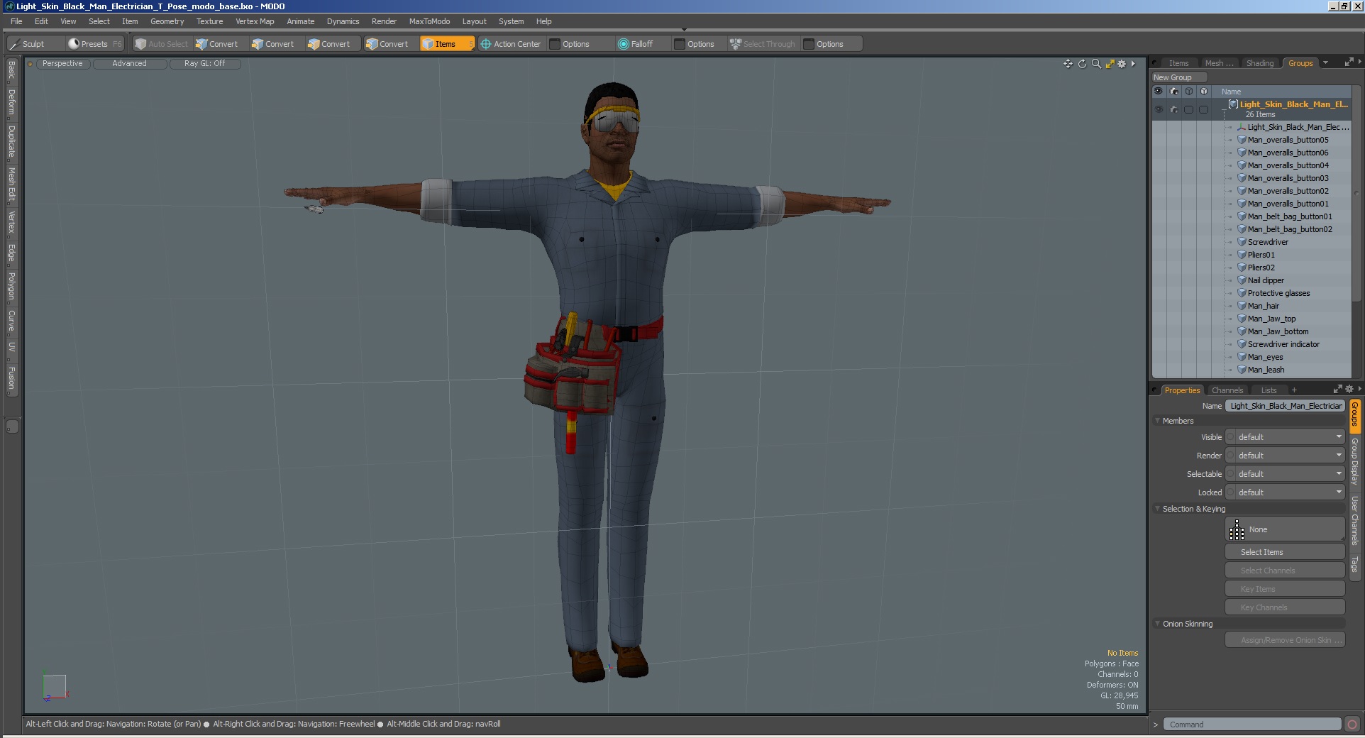
Task: Switch to the Lists tab
Action: 1269,390
